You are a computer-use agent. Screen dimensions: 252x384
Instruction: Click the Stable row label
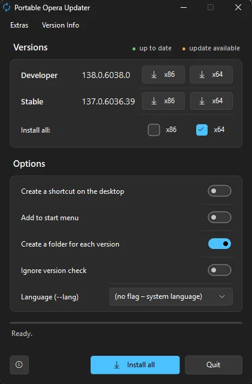click(32, 101)
